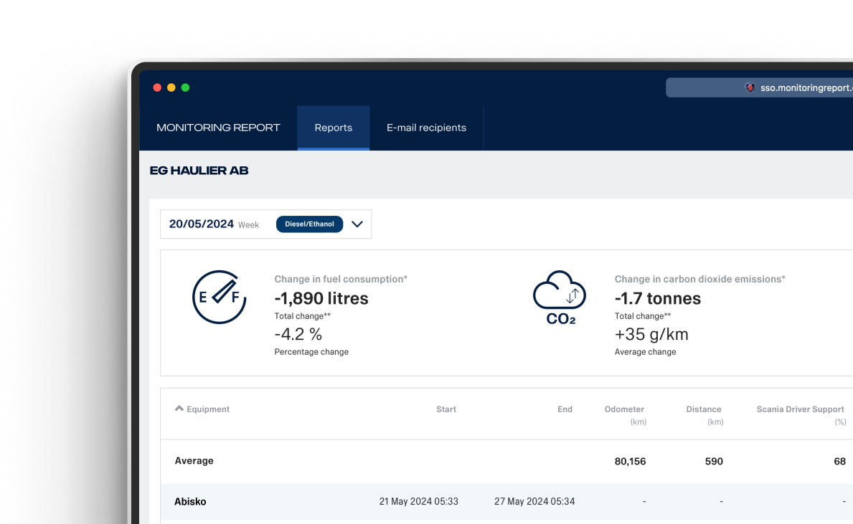Click the Scania griffin logo in address bar
The width and height of the screenshot is (853, 524).
pos(750,87)
